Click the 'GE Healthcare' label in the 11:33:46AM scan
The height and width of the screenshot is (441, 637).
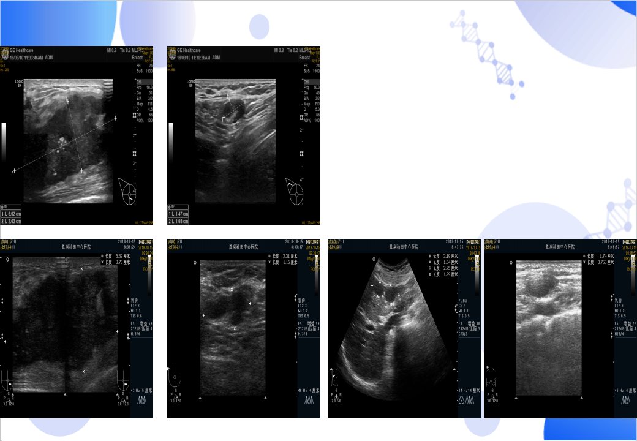21,50
